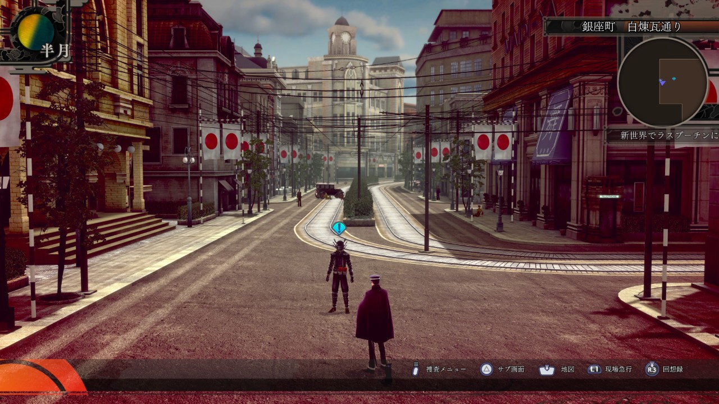Click the 半月 moon phase label

click(x=54, y=50)
